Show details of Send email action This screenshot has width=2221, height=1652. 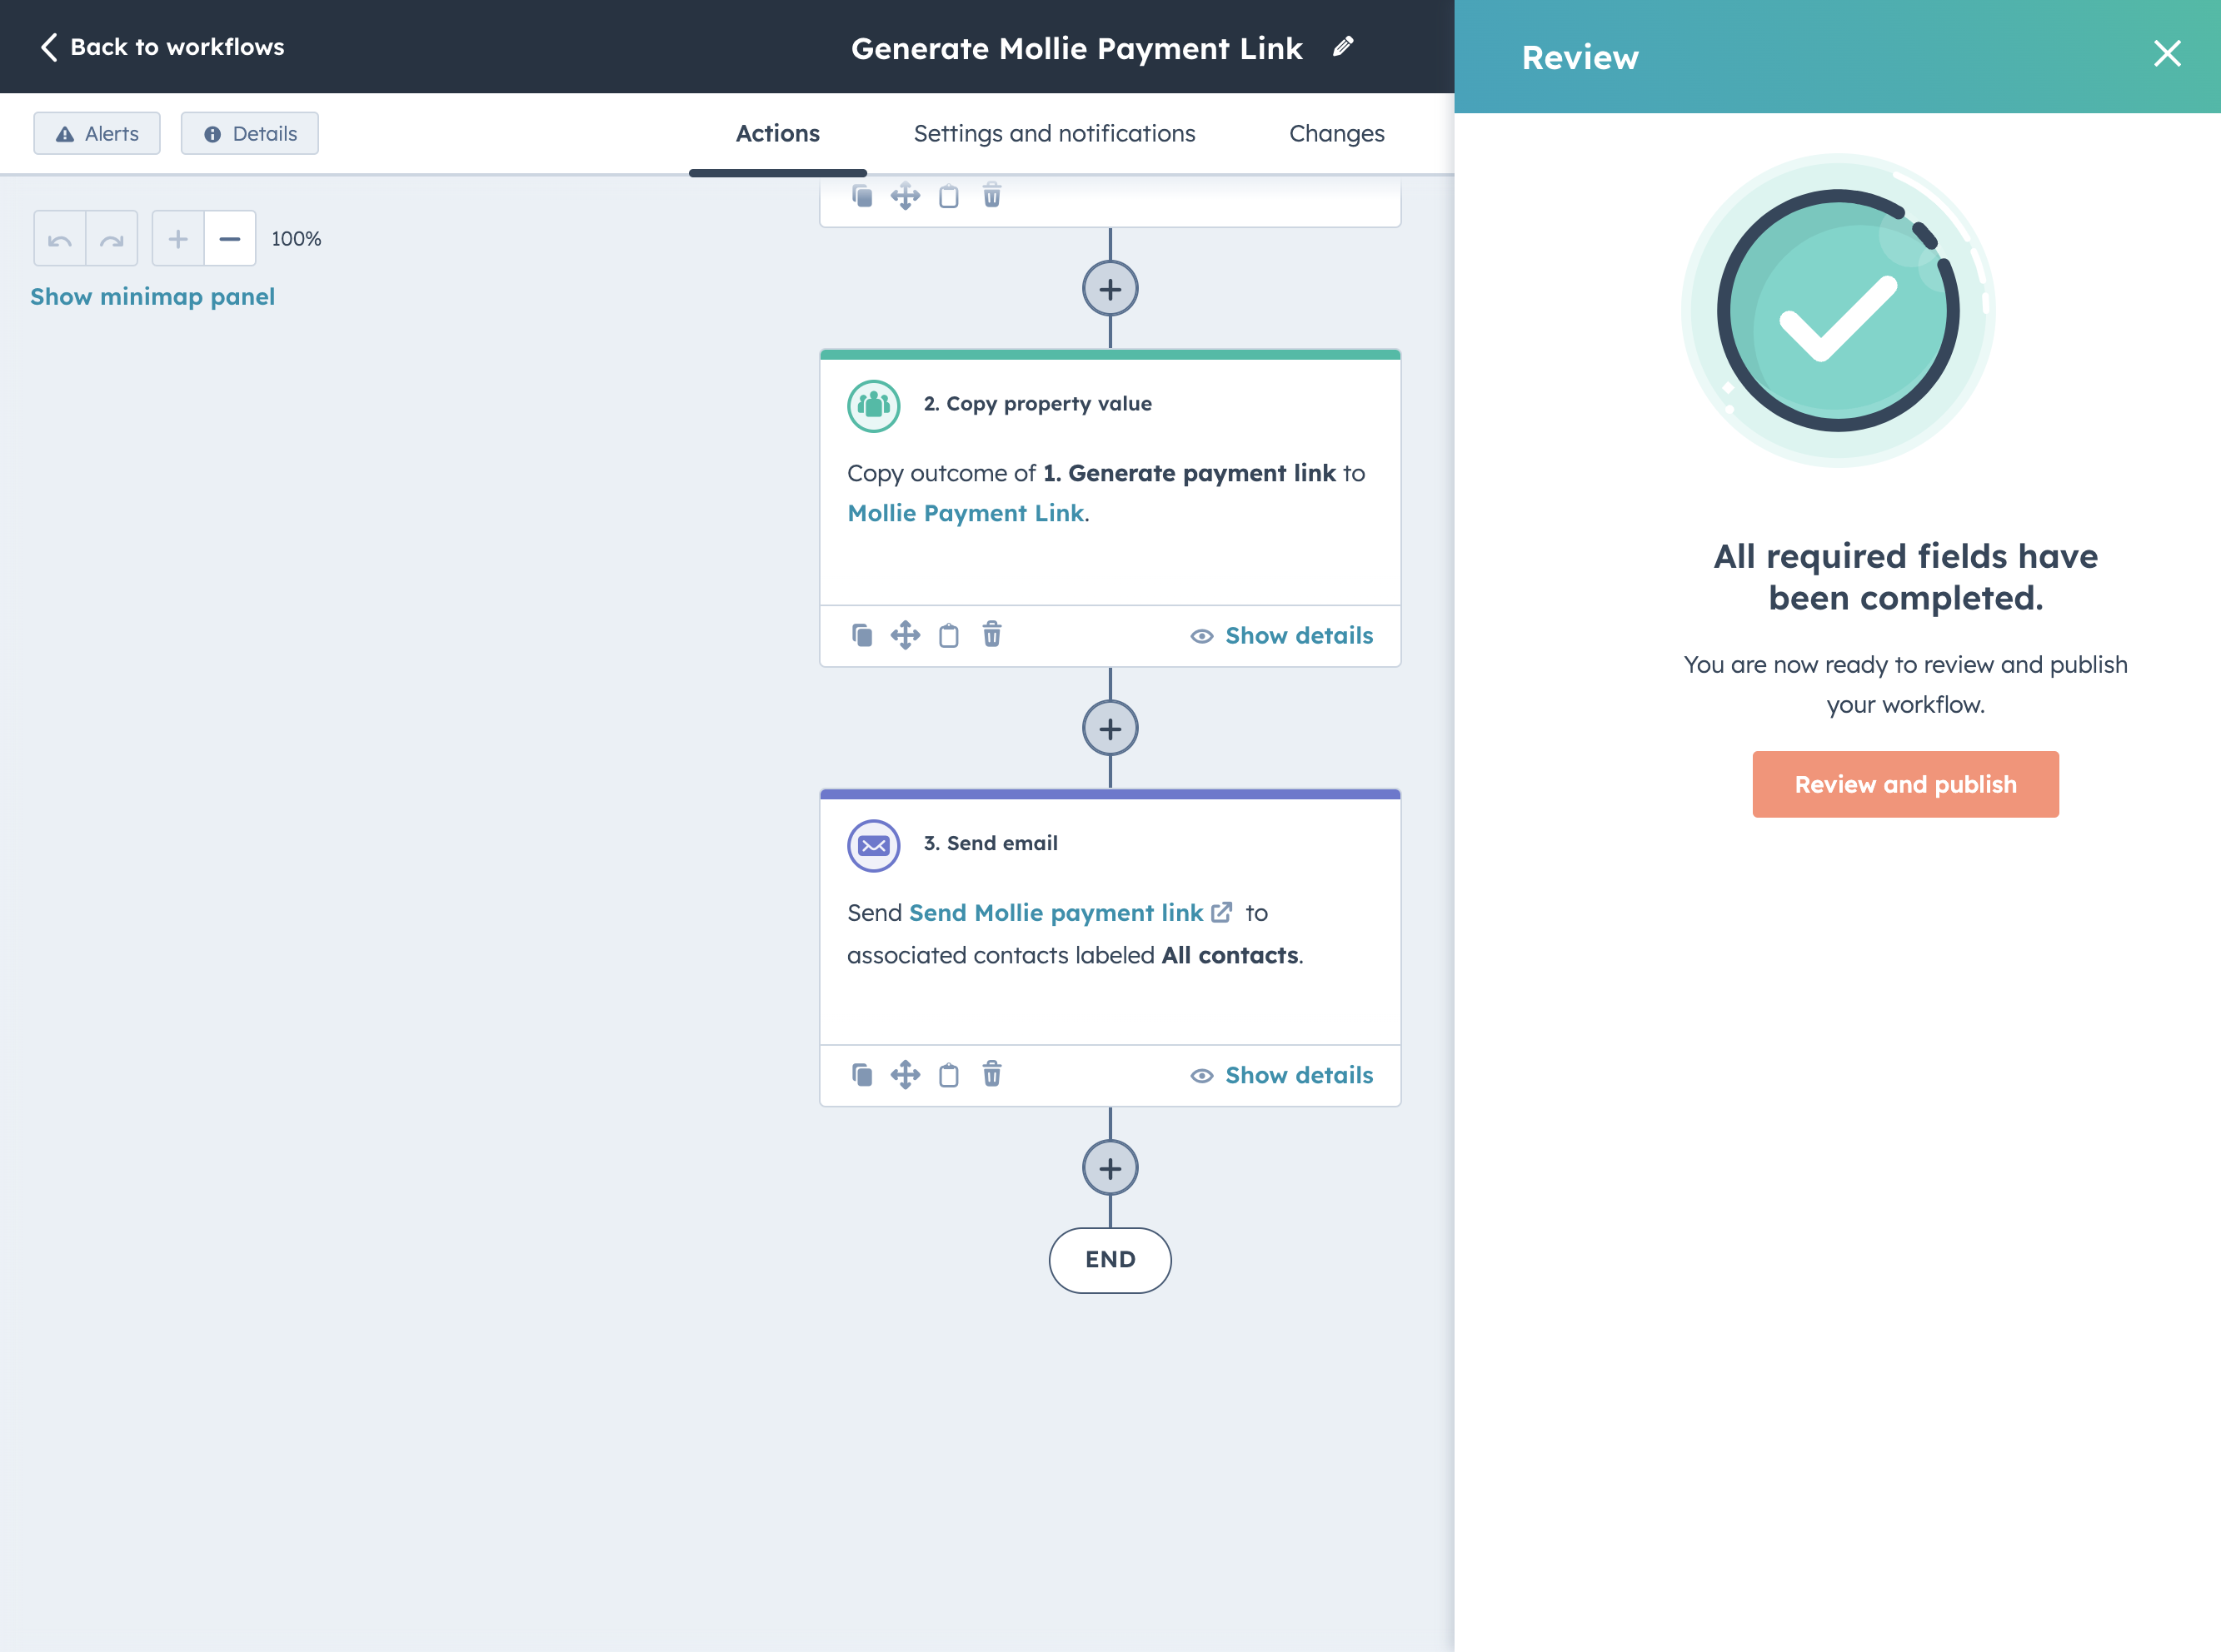1281,1076
